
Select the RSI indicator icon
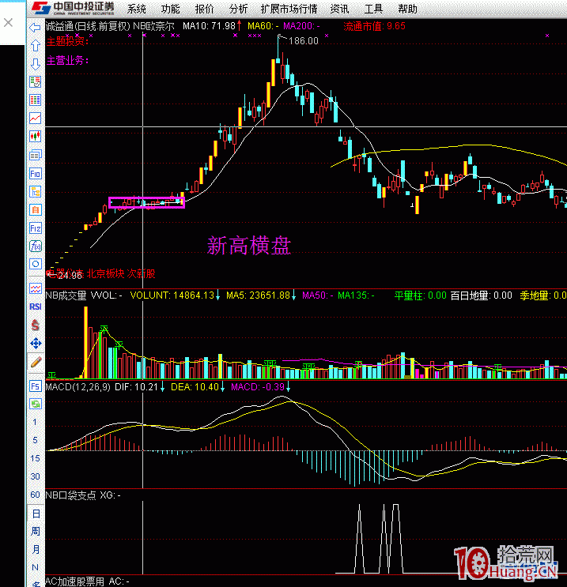(x=36, y=307)
